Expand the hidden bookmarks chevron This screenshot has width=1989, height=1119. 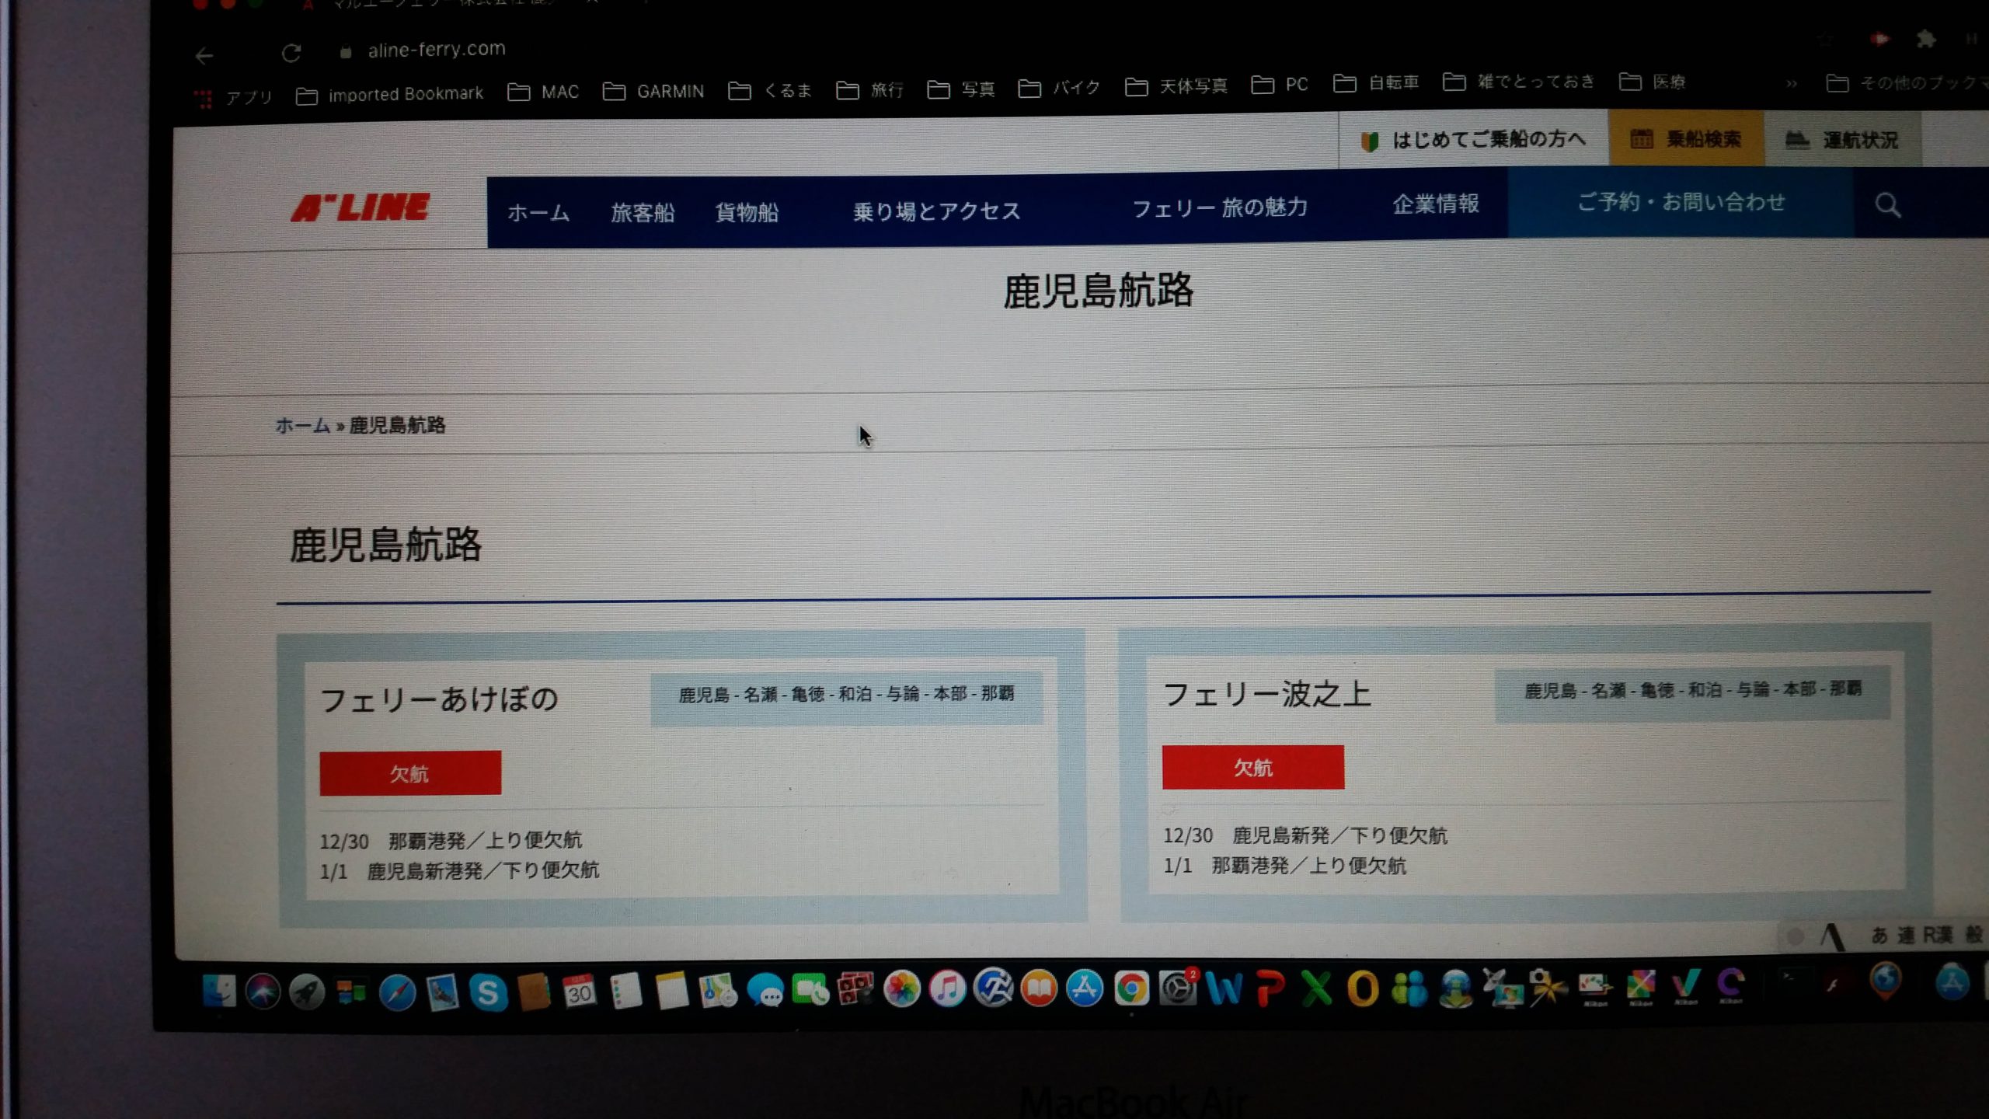coord(1792,83)
